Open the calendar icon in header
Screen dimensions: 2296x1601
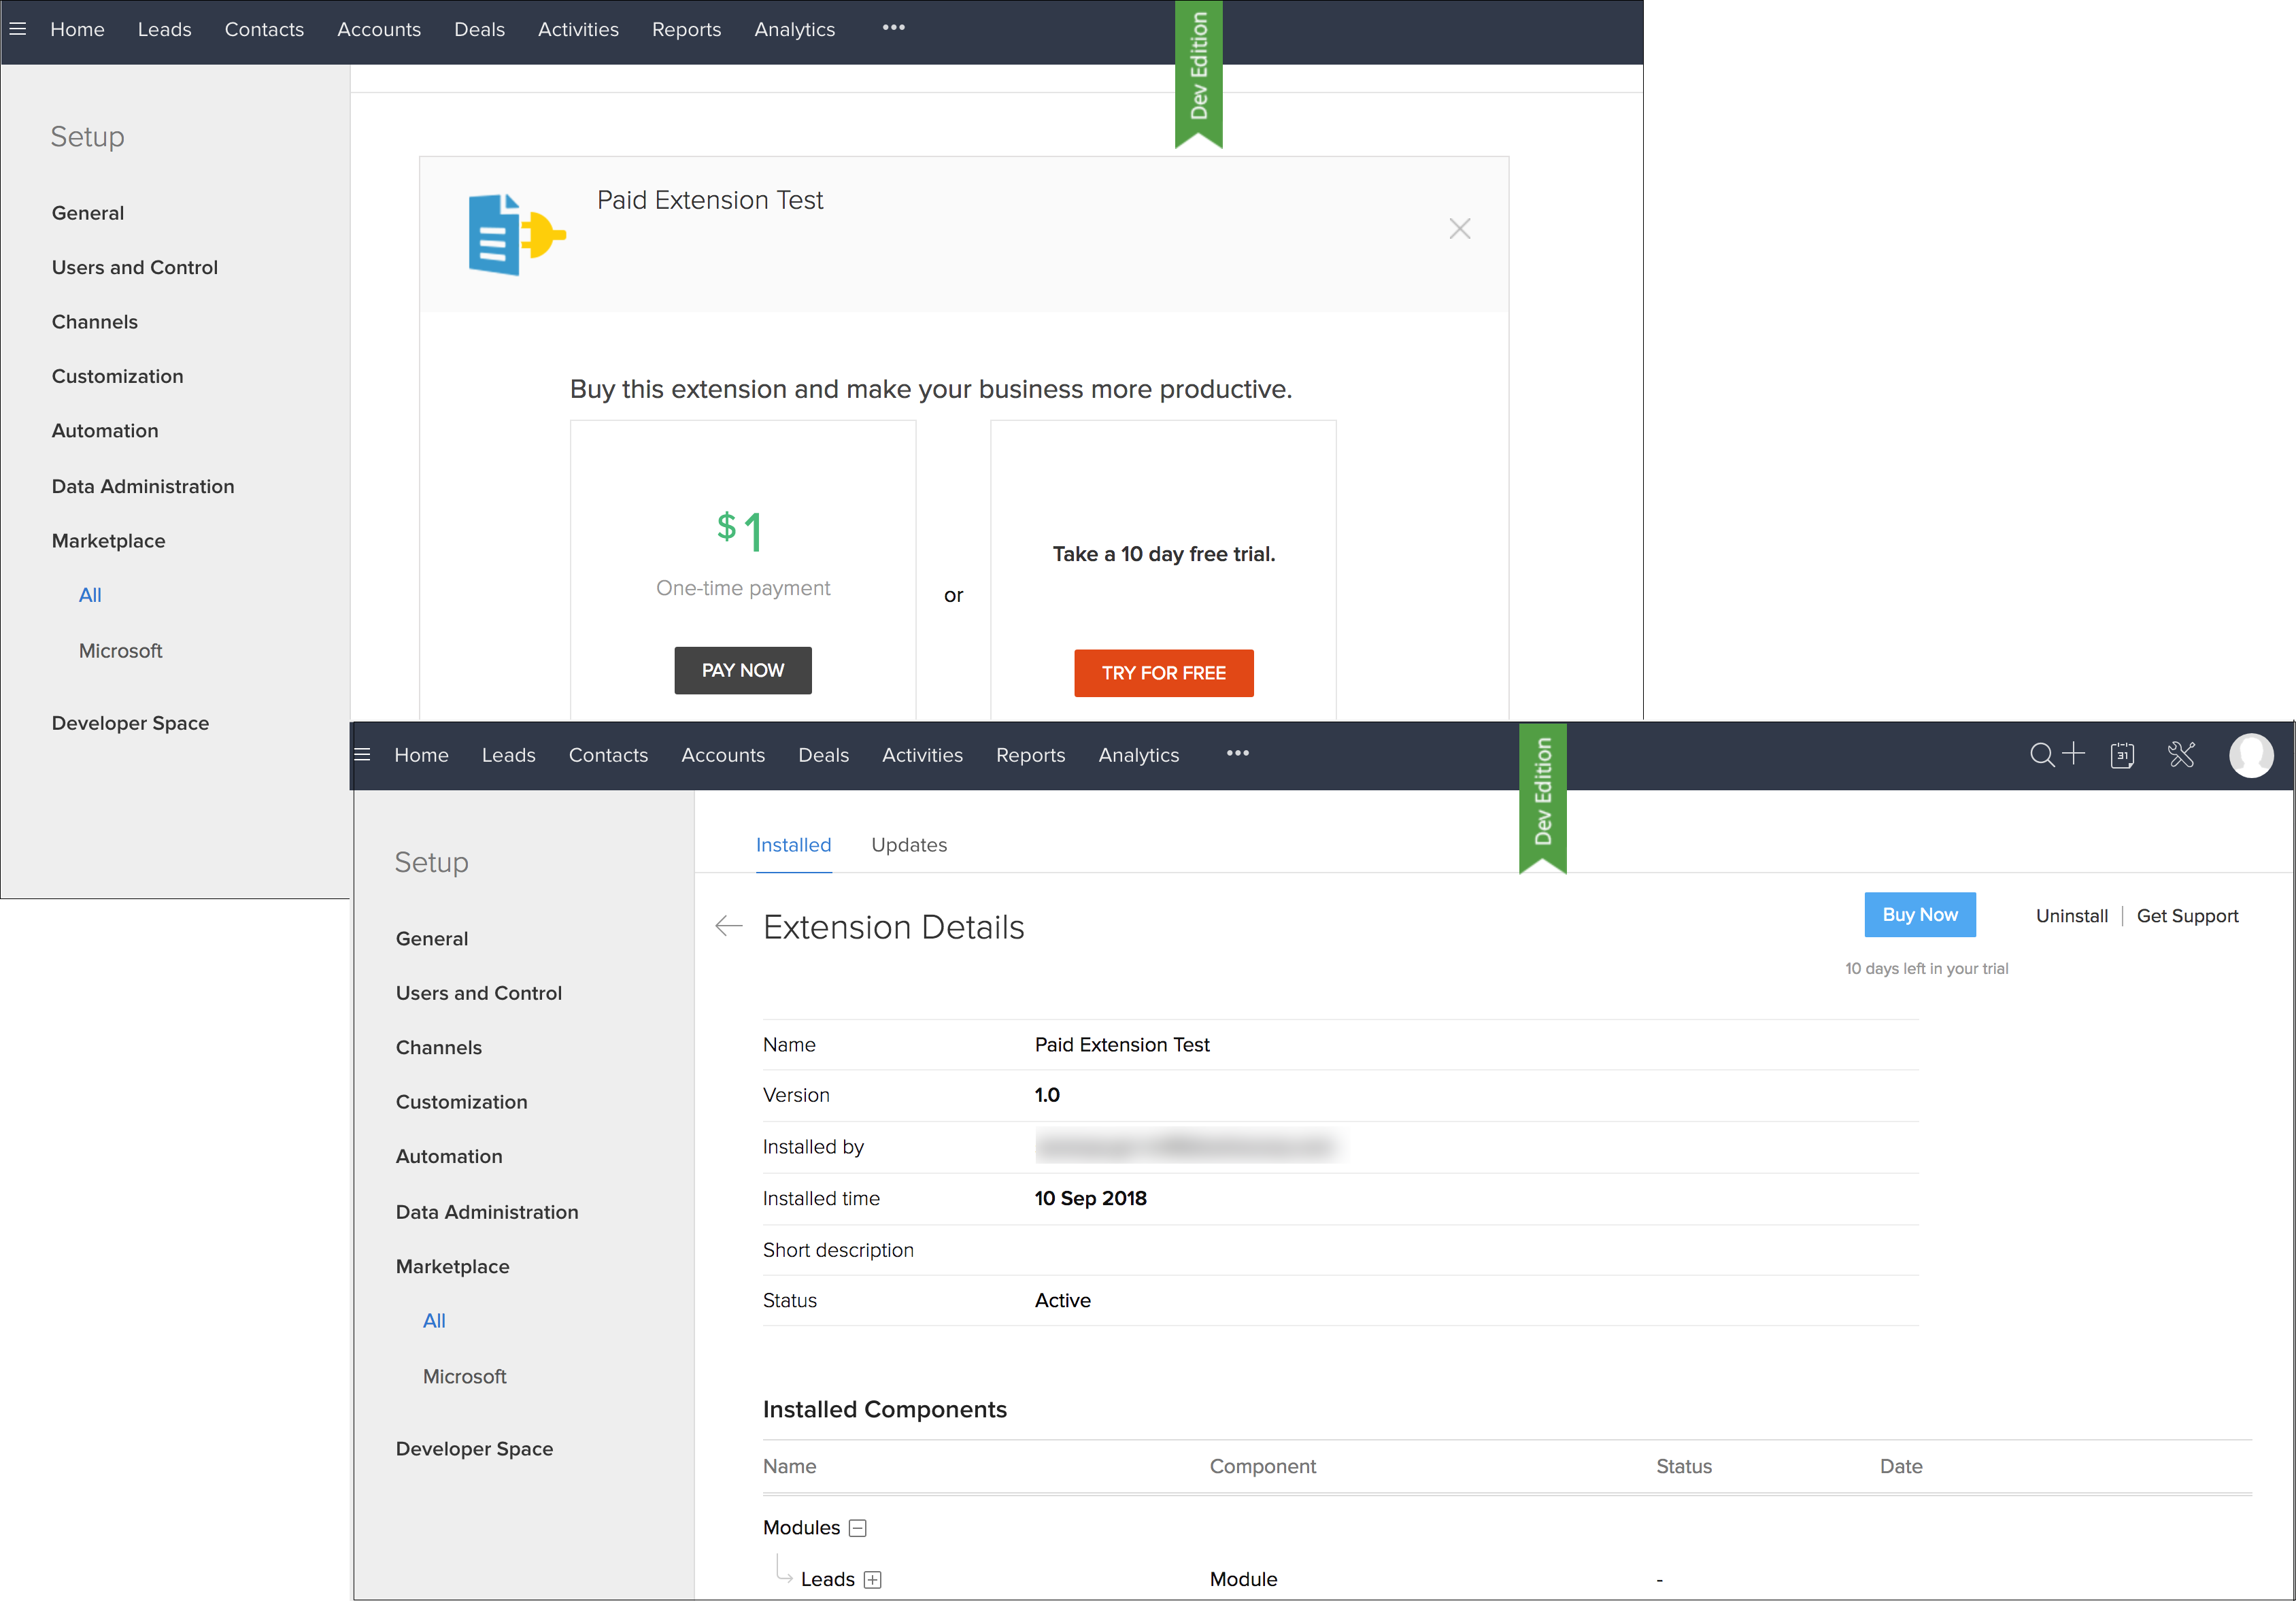coord(2122,755)
